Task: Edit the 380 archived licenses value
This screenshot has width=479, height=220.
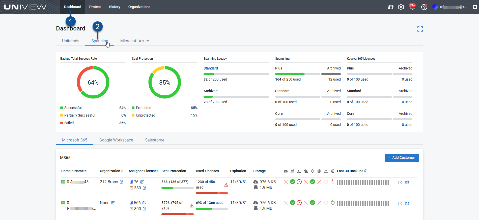Action: pyautogui.click(x=145, y=188)
